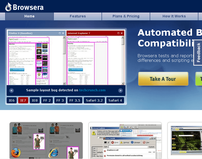The image size is (202, 159).
Task: Open the Feedback side tab
Action: pyautogui.click(x=198, y=53)
